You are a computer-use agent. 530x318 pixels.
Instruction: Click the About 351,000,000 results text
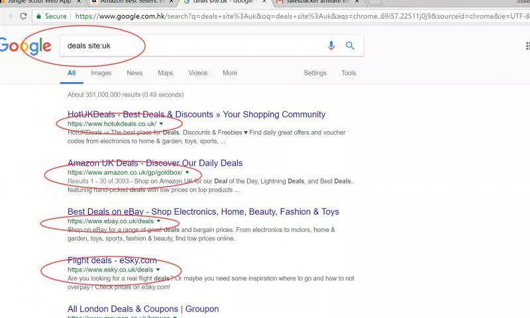pos(125,95)
